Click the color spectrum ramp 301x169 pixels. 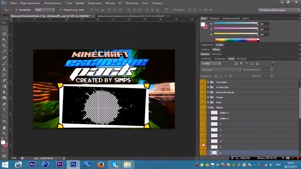(x=237, y=40)
